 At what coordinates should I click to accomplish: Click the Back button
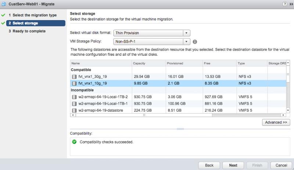[209, 165]
